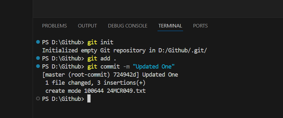283x118 pixels.
Task: Click the blue status dot beside git commit
Action: click(x=38, y=66)
